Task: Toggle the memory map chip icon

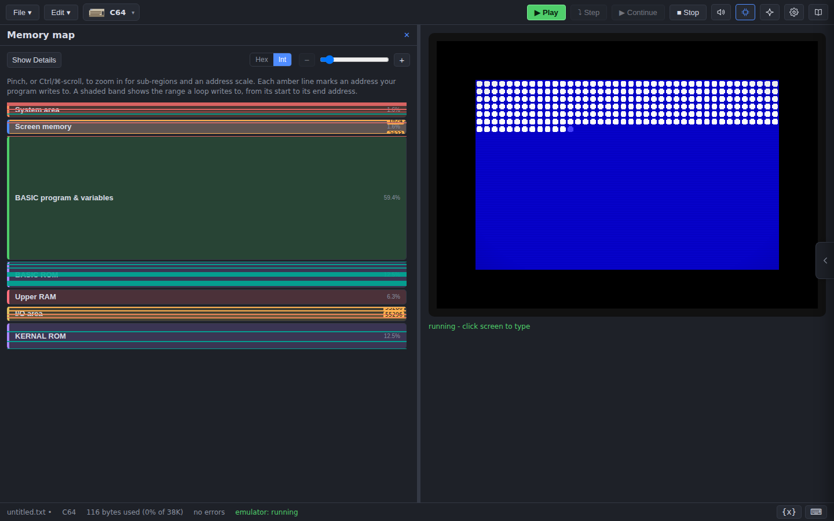Action: (x=745, y=12)
